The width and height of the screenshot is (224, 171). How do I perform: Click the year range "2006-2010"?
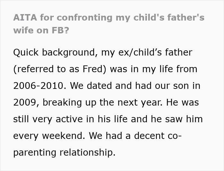pyautogui.click(x=39, y=86)
